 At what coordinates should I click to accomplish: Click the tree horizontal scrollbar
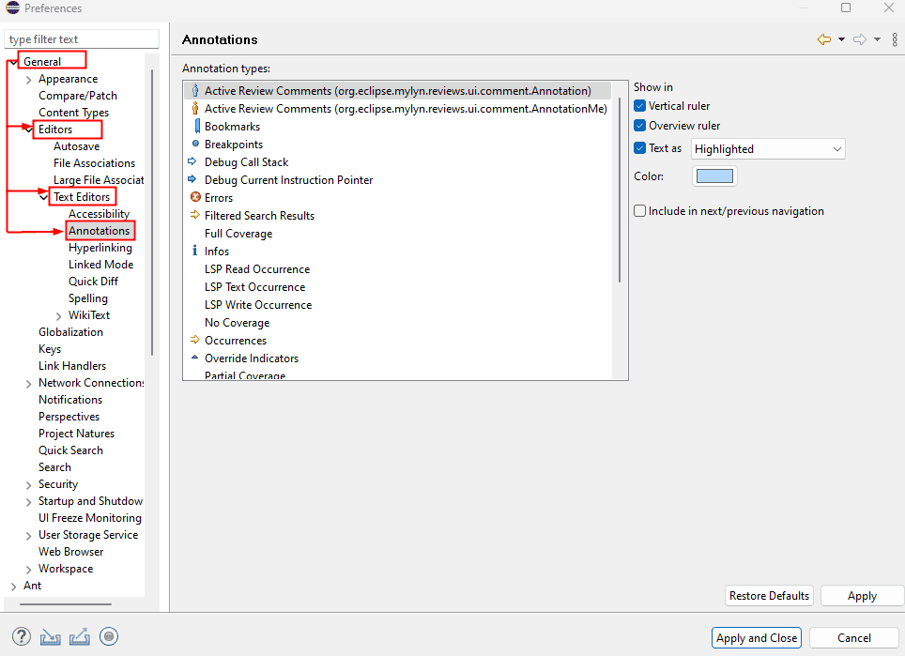[65, 604]
